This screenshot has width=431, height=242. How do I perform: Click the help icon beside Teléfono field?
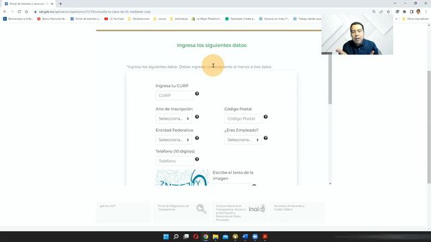pyautogui.click(x=197, y=159)
